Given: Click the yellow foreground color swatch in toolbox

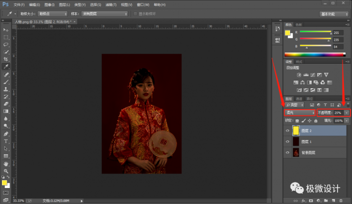Looking at the screenshot, I should coord(4,183).
